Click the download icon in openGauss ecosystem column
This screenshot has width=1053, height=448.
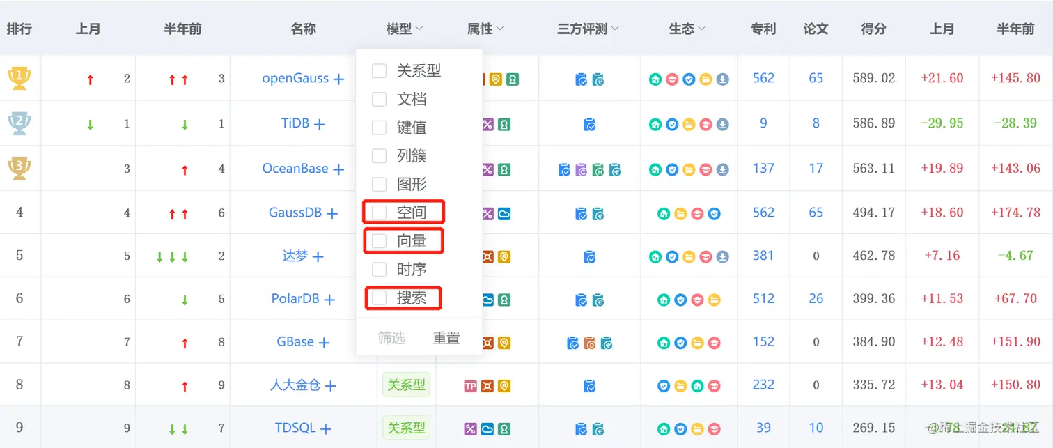(723, 79)
